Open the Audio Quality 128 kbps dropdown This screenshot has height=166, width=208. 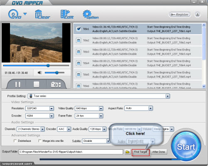pyautogui.click(x=104, y=129)
